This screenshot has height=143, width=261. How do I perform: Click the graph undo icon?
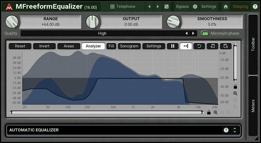[x=199, y=46]
